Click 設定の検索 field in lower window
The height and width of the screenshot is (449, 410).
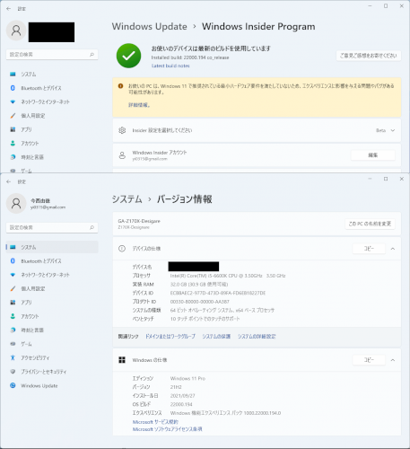click(52, 227)
